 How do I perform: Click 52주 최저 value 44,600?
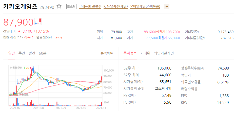pos(165,75)
